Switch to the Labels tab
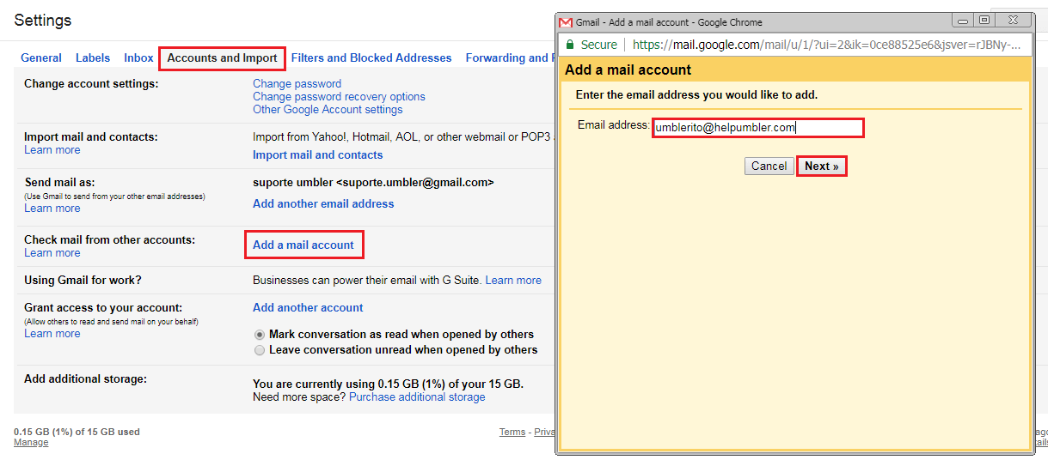 pos(93,58)
